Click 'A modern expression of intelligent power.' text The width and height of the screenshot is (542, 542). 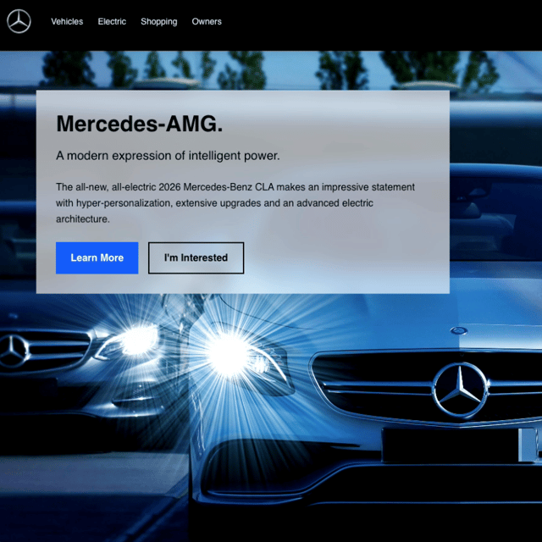click(168, 156)
